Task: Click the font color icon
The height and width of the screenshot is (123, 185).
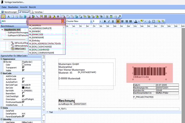Action: point(136,21)
